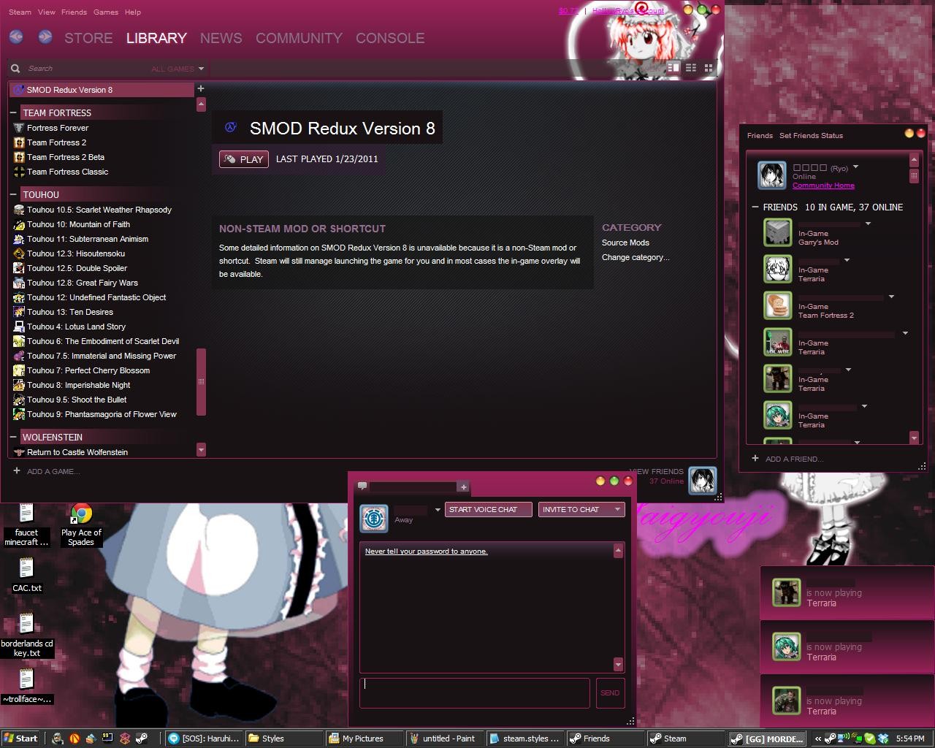Screen dimensions: 935x748
Task: Open the COMMUNITY tab
Action: click(x=299, y=38)
